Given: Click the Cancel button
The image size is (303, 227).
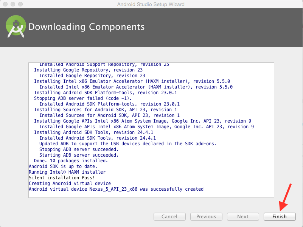Looking at the screenshot, I should click(x=169, y=216).
